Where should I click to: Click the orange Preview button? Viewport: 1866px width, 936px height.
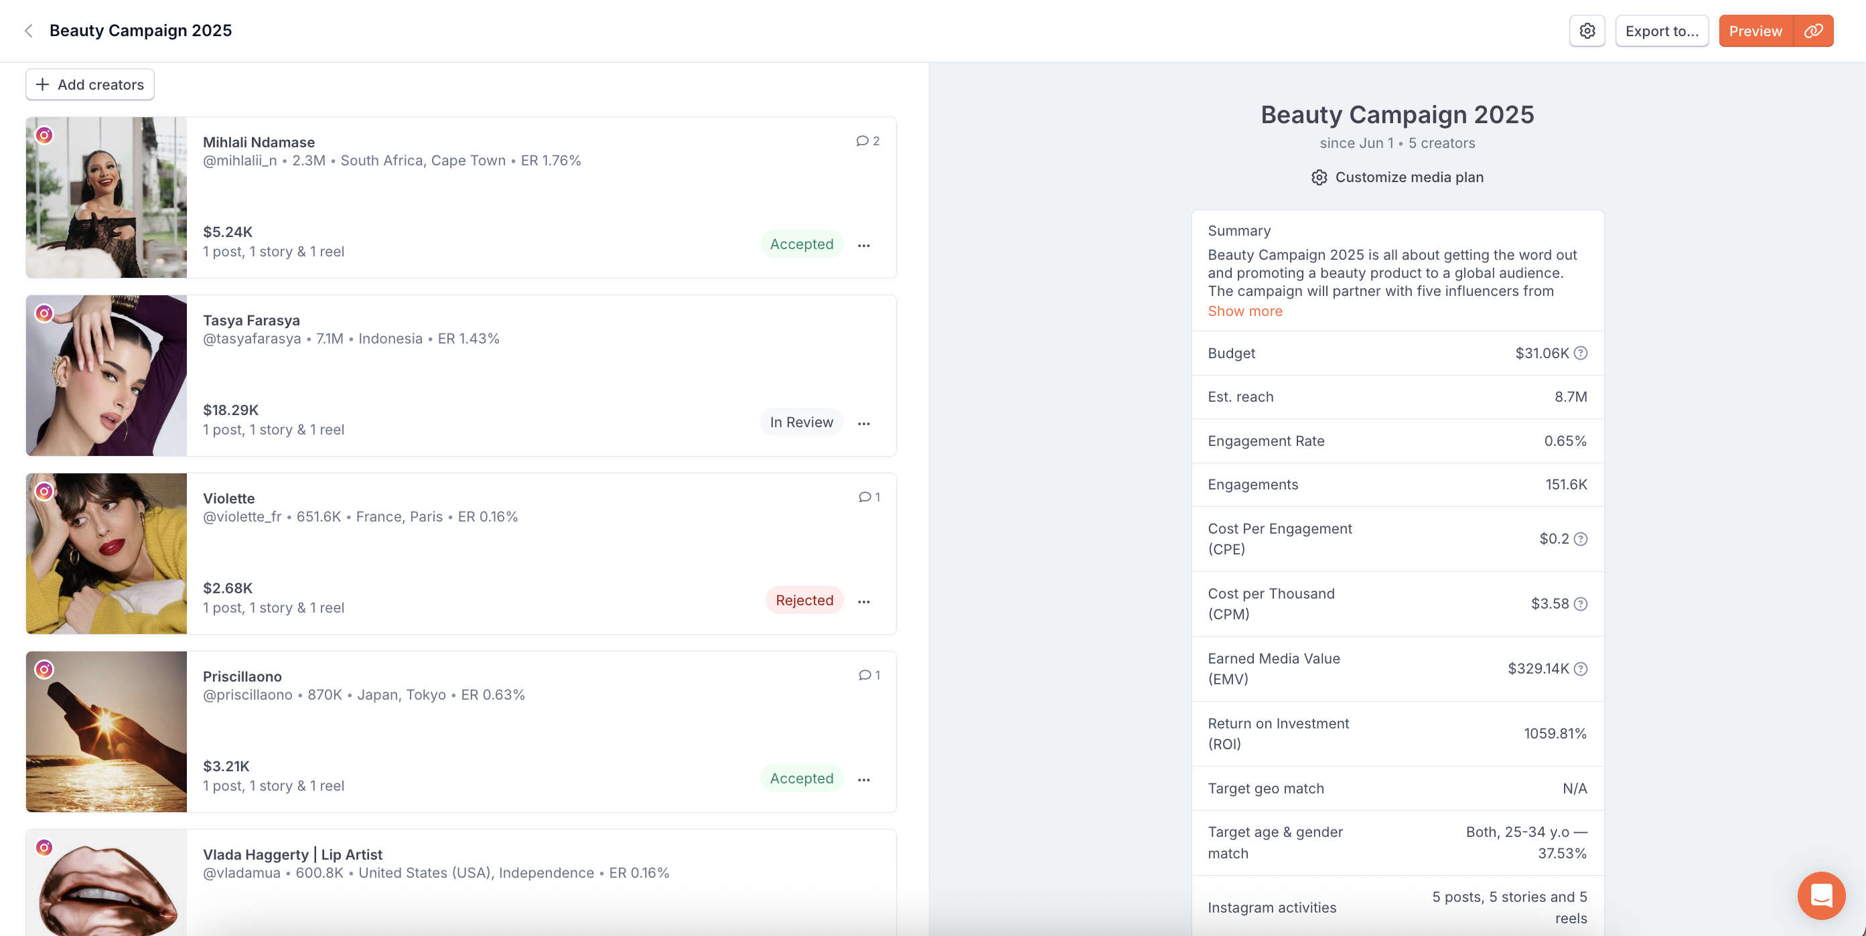1754,31
